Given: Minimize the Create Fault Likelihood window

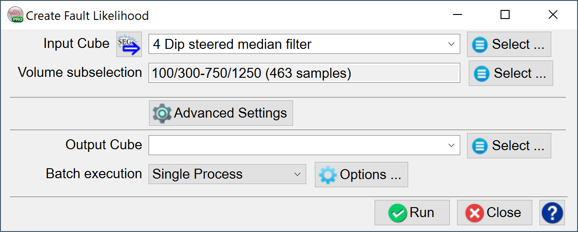Looking at the screenshot, I should point(458,15).
